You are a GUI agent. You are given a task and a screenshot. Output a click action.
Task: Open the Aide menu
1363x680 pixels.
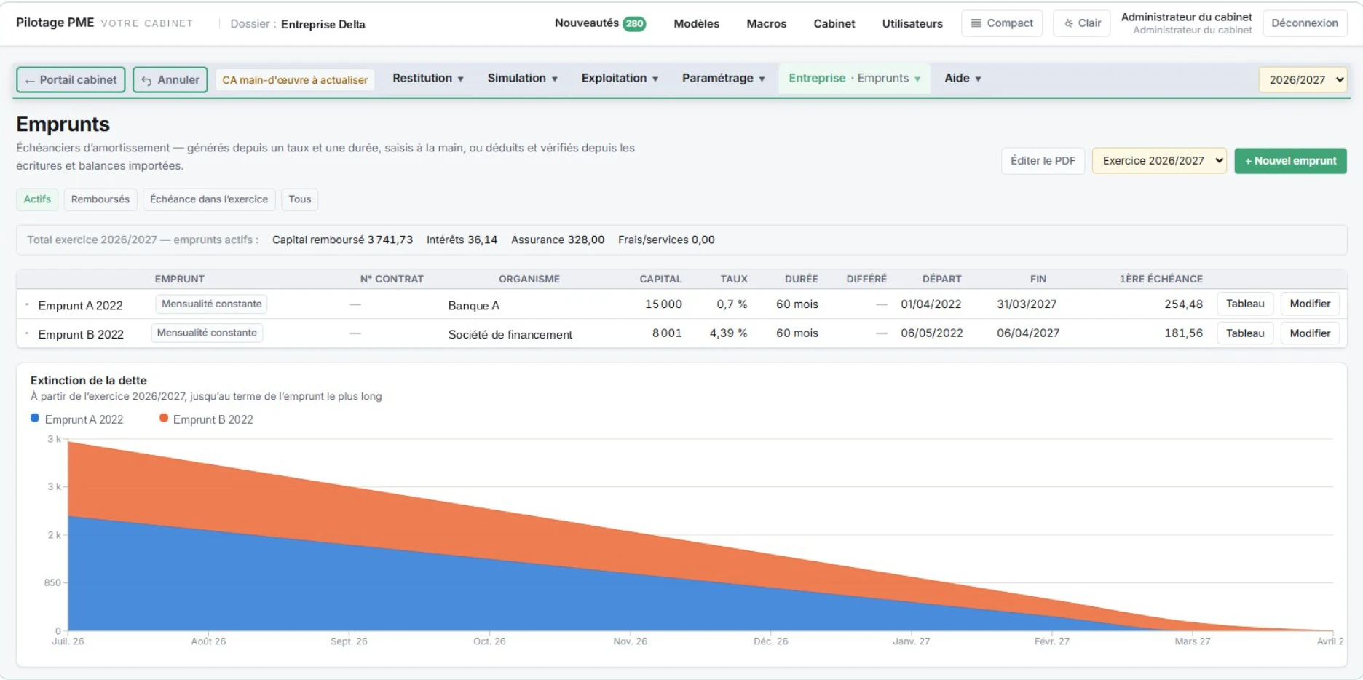tap(963, 79)
